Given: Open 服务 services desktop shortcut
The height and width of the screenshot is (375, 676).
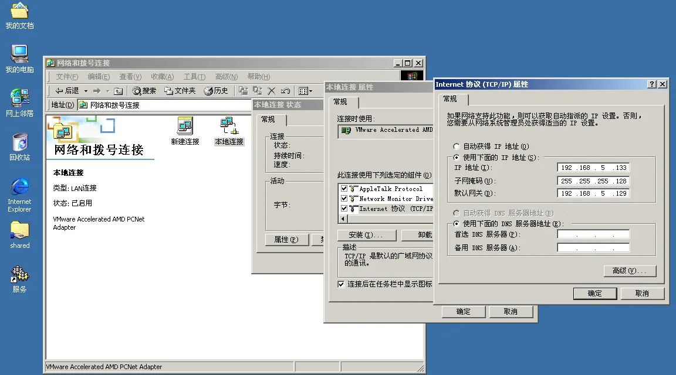Looking at the screenshot, I should [x=19, y=279].
